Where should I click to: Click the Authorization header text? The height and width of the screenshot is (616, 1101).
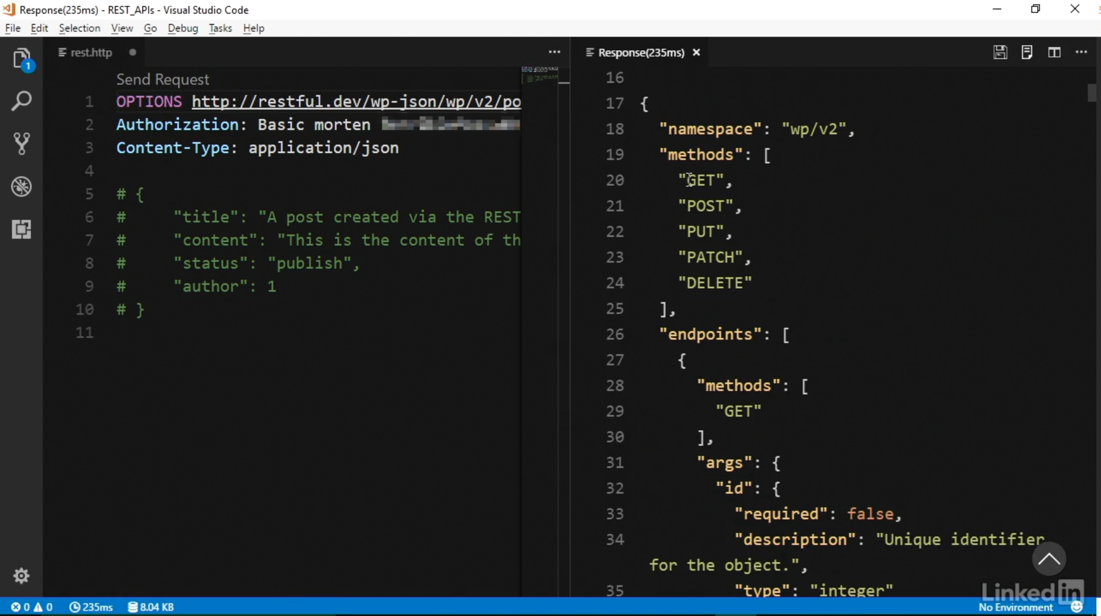pyautogui.click(x=178, y=125)
